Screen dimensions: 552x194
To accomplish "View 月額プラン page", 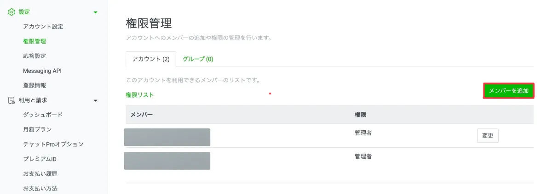I will 37,129.
